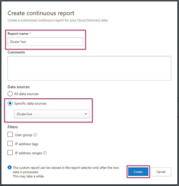The image size is (179, 186).
Task: Click the blue information icon near the footer note
Action: (10, 168)
